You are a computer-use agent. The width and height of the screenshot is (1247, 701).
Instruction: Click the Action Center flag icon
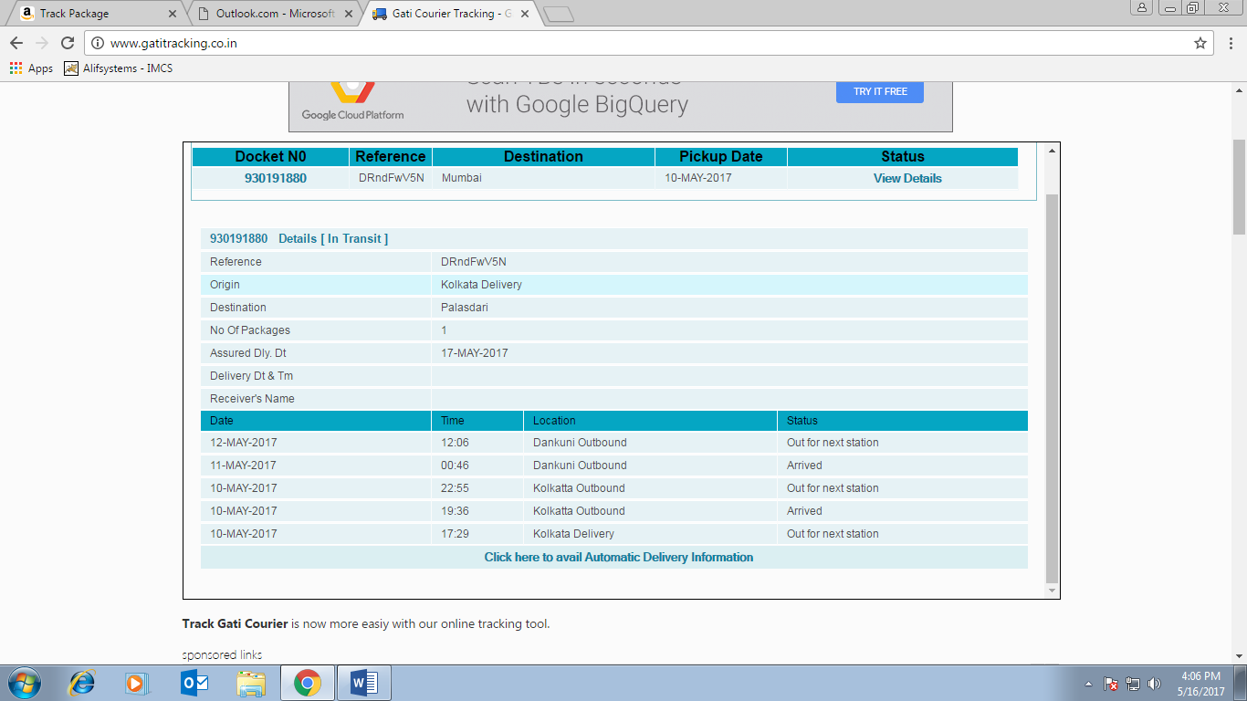click(x=1111, y=684)
